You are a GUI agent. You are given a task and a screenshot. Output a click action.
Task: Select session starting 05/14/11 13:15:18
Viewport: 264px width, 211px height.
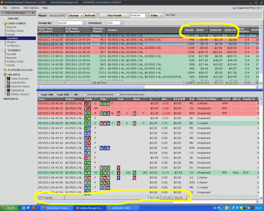pos(148,60)
